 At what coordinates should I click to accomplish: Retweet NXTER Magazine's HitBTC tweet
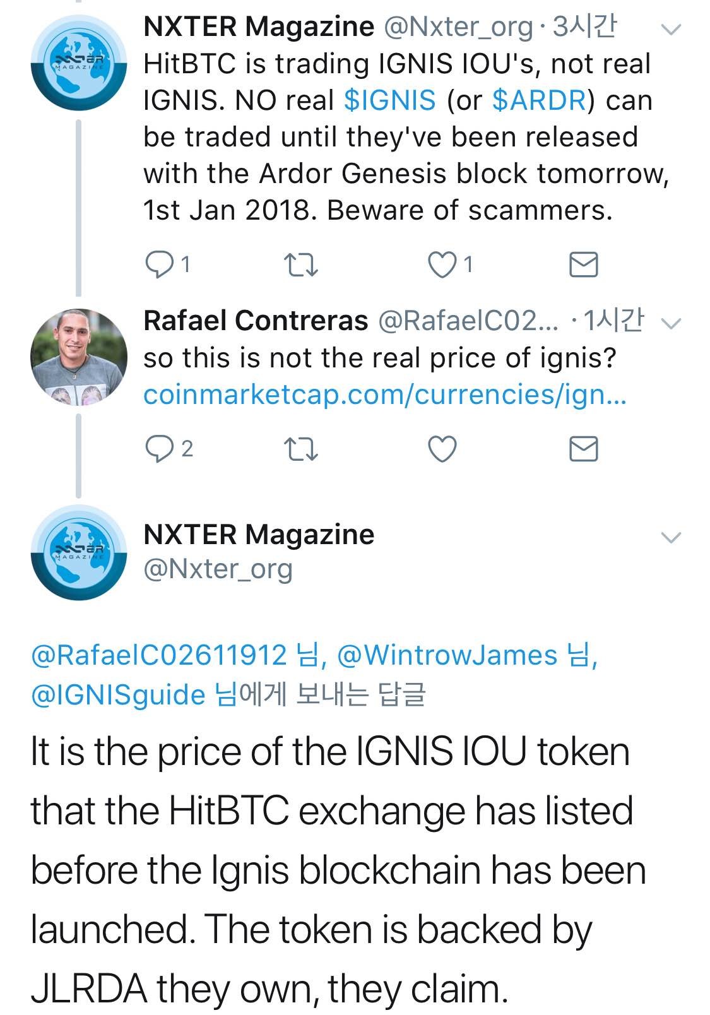point(301,265)
